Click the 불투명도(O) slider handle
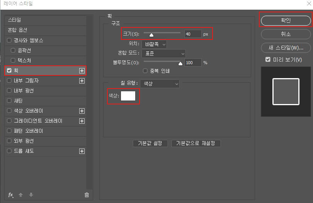The width and height of the screenshot is (313, 203). pyautogui.click(x=180, y=64)
